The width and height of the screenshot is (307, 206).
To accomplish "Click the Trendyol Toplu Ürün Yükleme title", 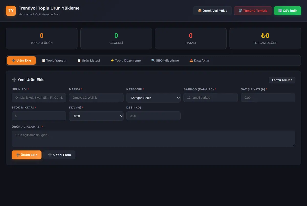I will pyautogui.click(x=49, y=8).
